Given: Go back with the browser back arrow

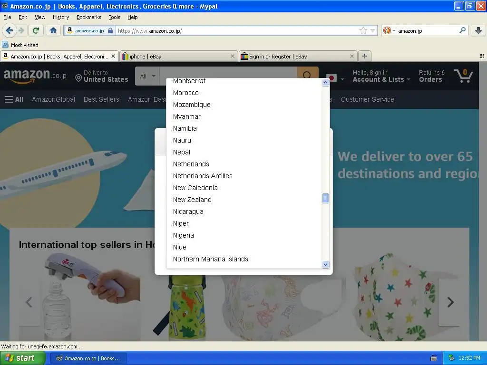Looking at the screenshot, I should coord(9,30).
